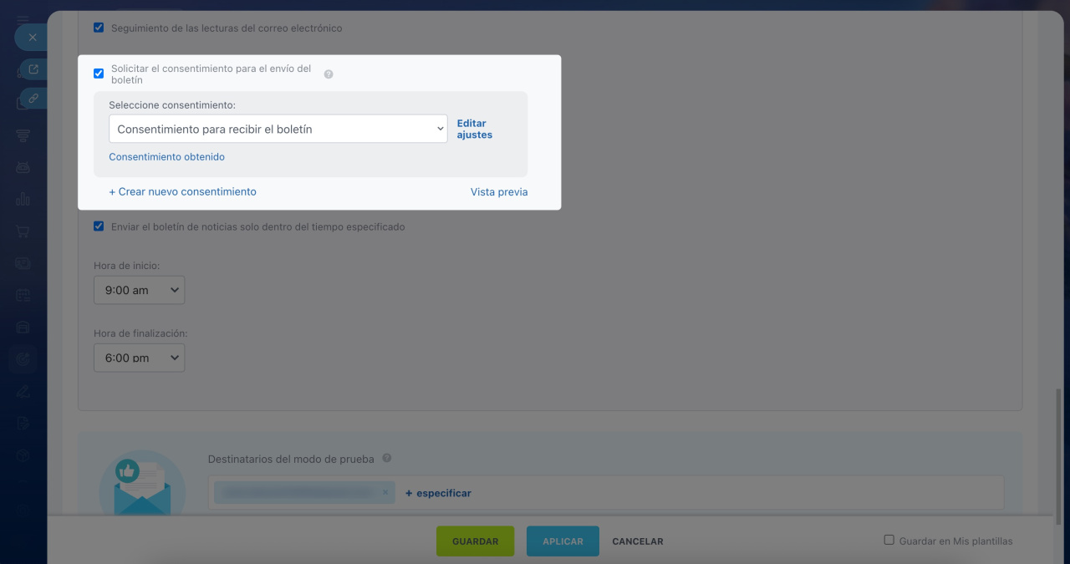
Task: Click the copy link icon
Action: [x=33, y=99]
